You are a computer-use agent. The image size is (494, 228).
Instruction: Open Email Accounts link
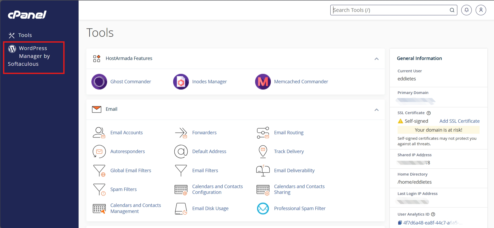tap(127, 133)
